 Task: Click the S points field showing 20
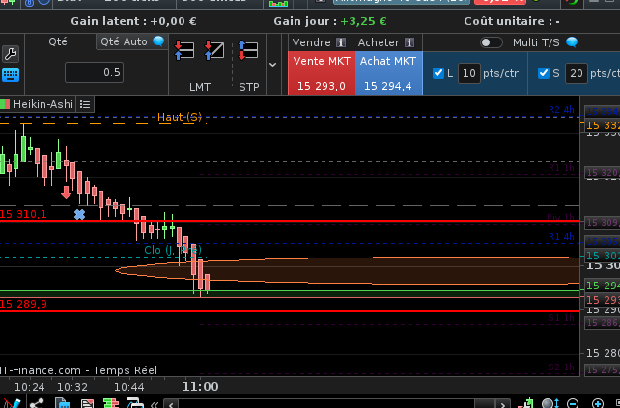click(x=577, y=73)
